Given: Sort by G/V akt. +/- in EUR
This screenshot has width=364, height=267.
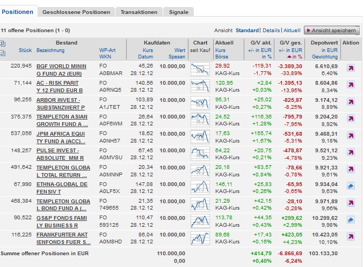Looking at the screenshot, I should [260, 50].
